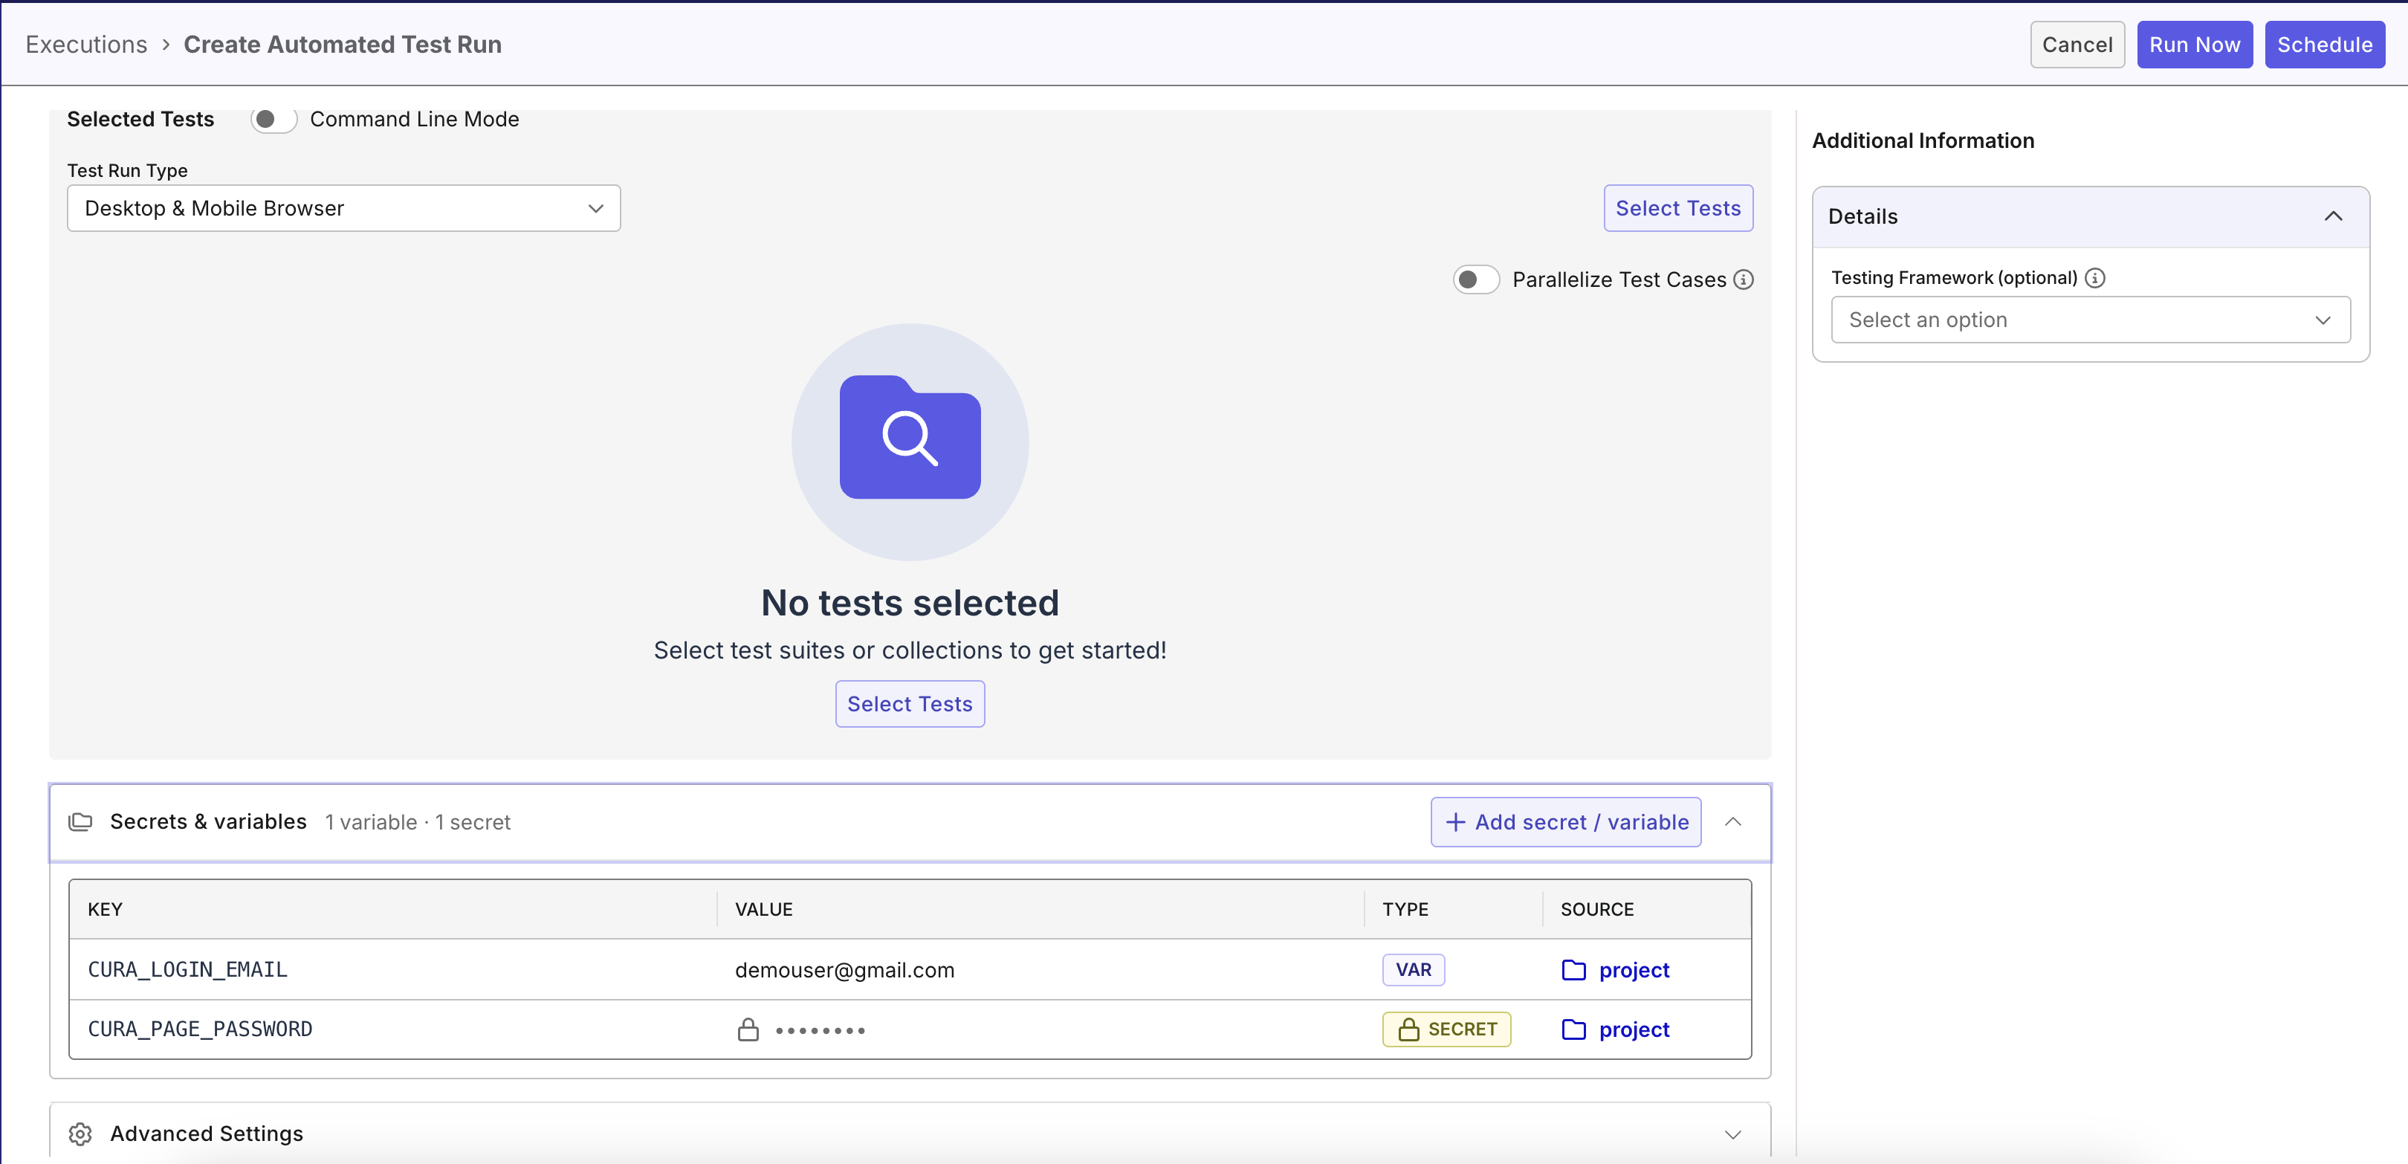Enable Command Line Mode toggle
The height and width of the screenshot is (1164, 2408).
click(x=273, y=120)
